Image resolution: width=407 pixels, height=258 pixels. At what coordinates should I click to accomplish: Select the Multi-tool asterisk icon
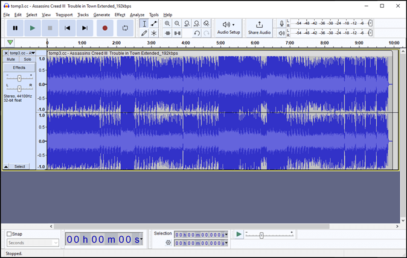point(154,33)
